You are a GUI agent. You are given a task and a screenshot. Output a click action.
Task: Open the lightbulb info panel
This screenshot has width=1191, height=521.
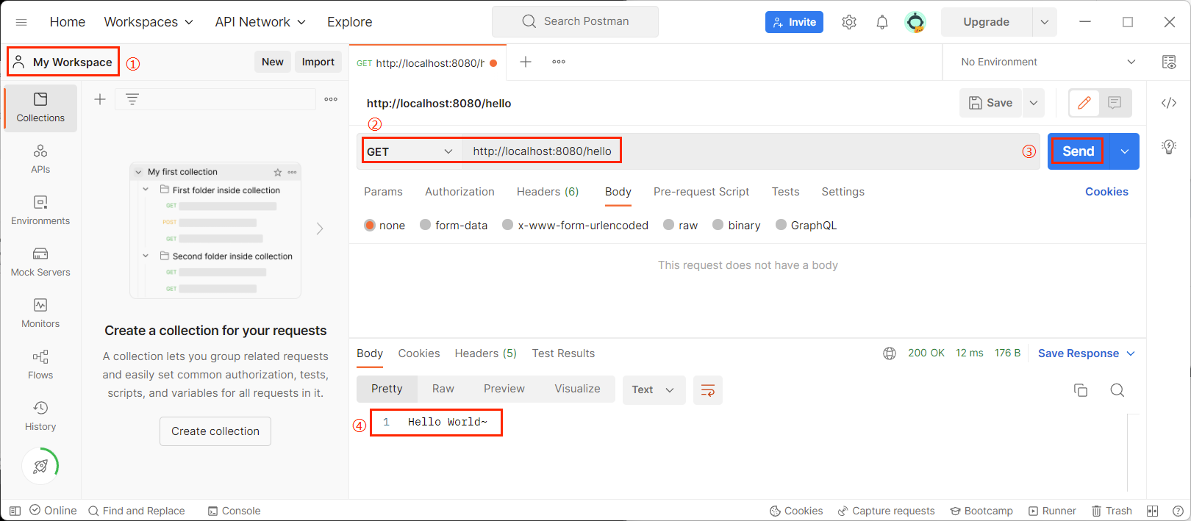click(1169, 146)
